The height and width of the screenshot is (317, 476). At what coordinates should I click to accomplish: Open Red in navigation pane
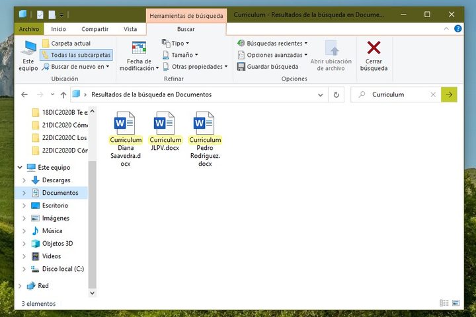click(38, 286)
